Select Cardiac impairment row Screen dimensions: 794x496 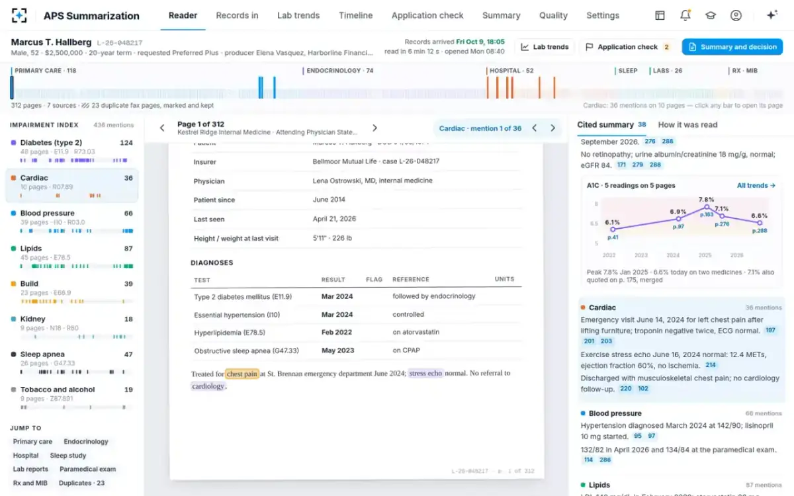(x=72, y=186)
